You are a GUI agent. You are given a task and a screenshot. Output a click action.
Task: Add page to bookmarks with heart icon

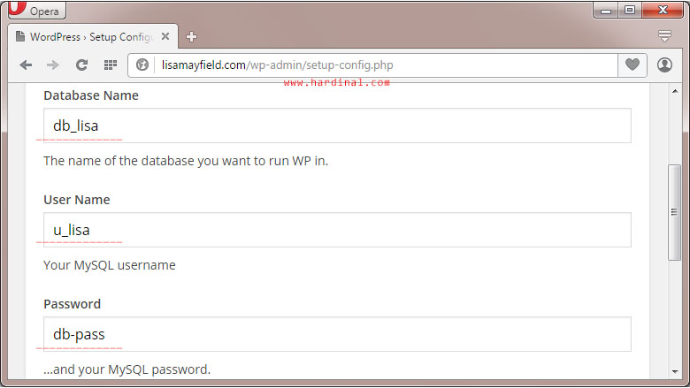tap(632, 65)
